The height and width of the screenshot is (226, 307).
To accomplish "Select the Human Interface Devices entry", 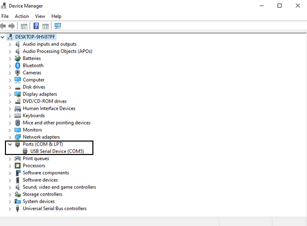I will (x=49, y=109).
